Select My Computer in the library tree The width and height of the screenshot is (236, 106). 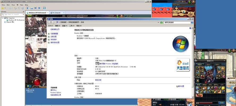point(9,18)
